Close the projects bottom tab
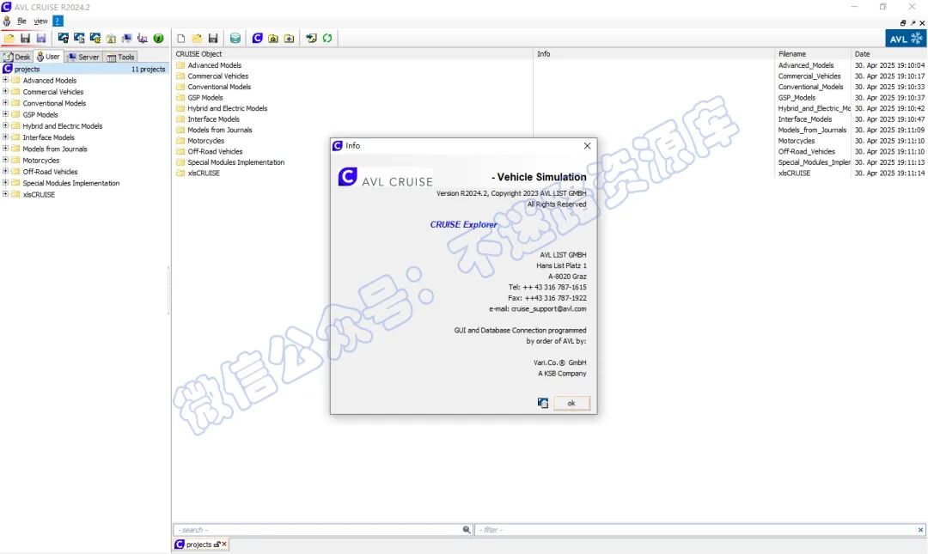928x554 pixels. point(224,544)
